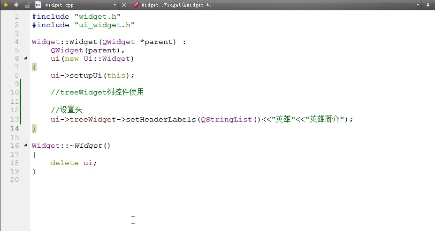Collapse the constructor fold marker at line 6
The height and width of the screenshot is (231, 435).
[25, 58]
